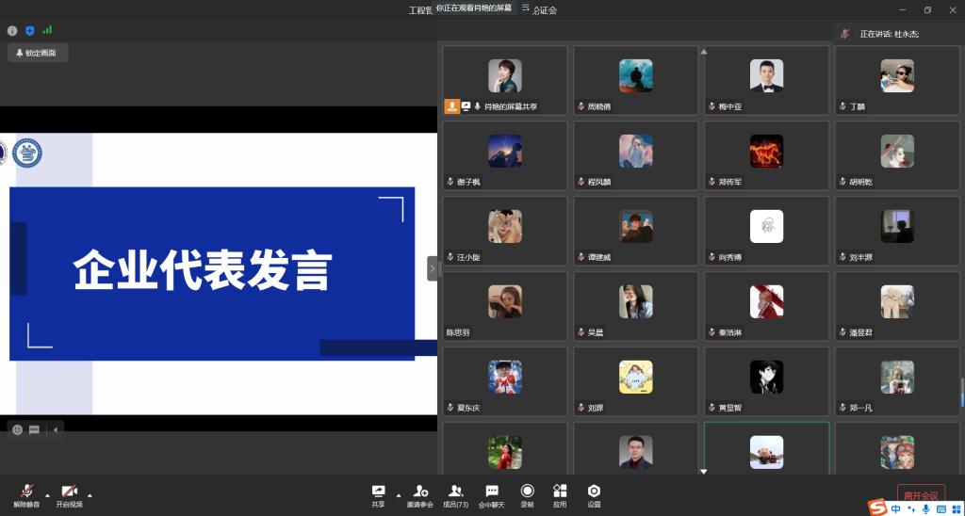Viewport: 965px width, 516px height.
Task: Click the 共享 share screen button
Action: pos(378,494)
